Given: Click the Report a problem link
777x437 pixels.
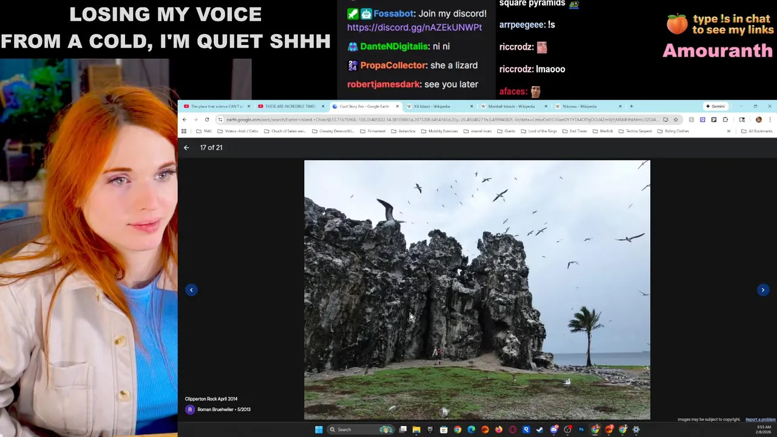Looking at the screenshot, I should coord(759,419).
